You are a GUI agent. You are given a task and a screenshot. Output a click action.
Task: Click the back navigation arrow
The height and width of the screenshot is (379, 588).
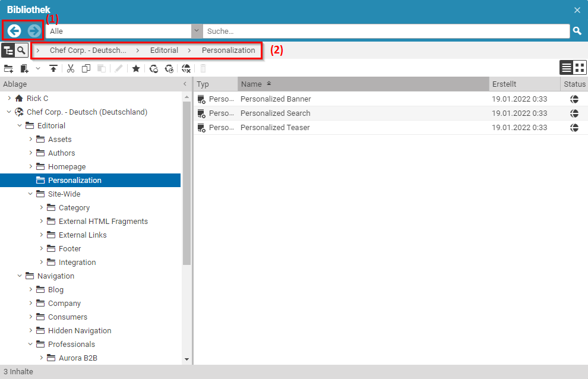(14, 31)
